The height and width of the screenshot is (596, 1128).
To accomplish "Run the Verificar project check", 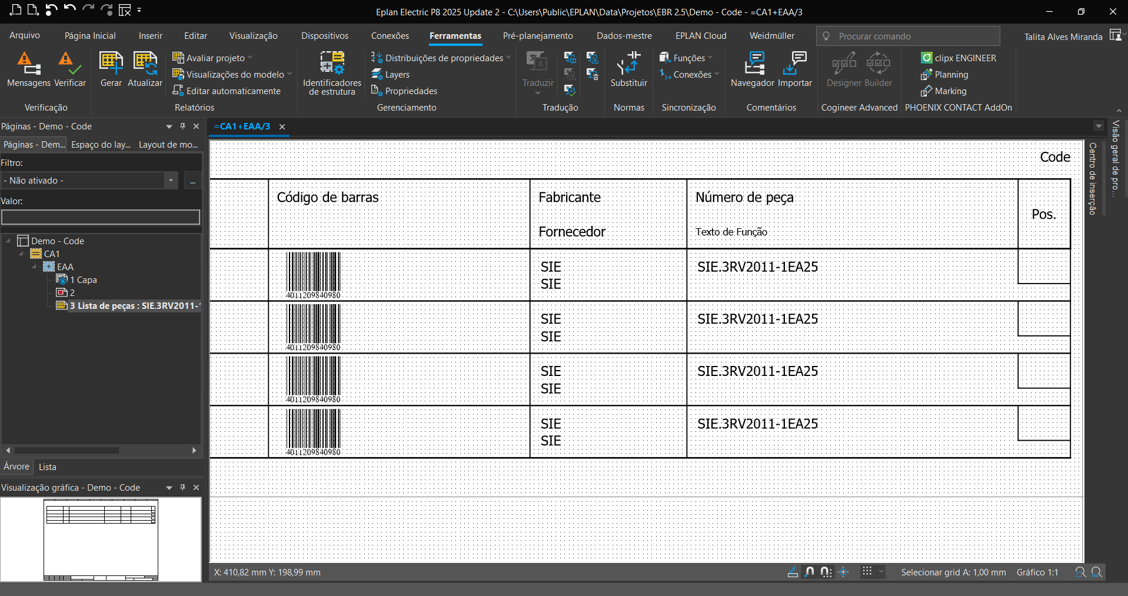I will click(70, 69).
